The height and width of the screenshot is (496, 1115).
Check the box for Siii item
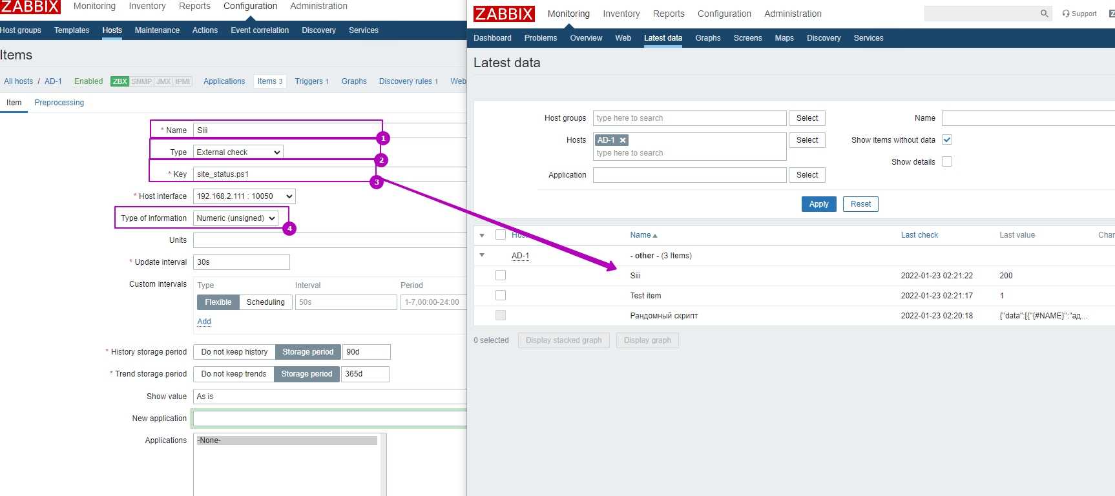click(x=501, y=276)
